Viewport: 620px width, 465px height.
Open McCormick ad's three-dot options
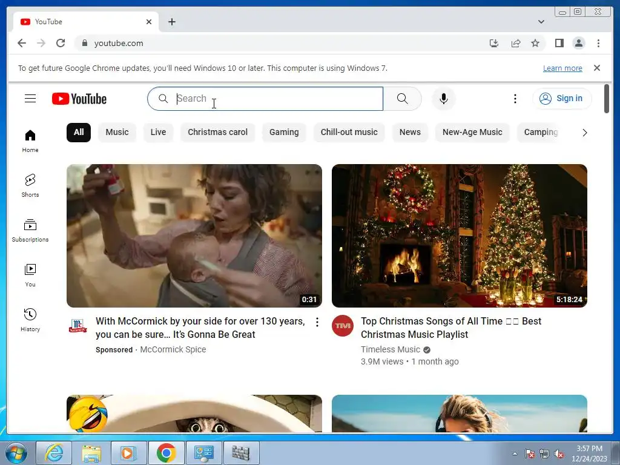(x=317, y=322)
